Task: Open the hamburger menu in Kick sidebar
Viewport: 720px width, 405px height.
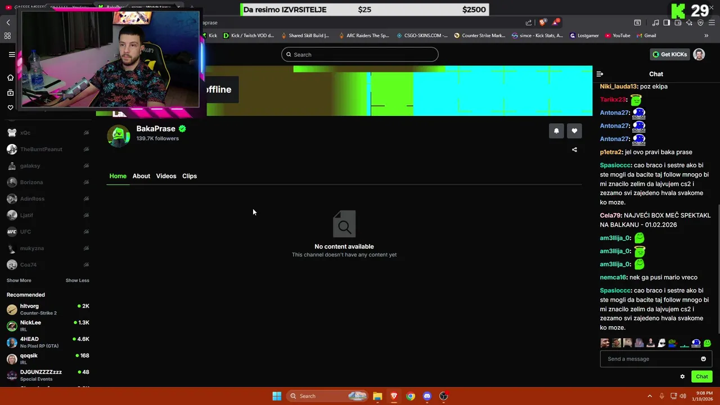Action: pos(11,55)
